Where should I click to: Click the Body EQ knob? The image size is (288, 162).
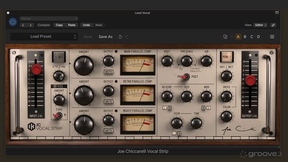pyautogui.click(x=167, y=61)
